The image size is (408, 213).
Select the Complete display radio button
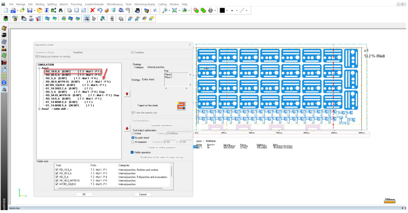(132, 52)
